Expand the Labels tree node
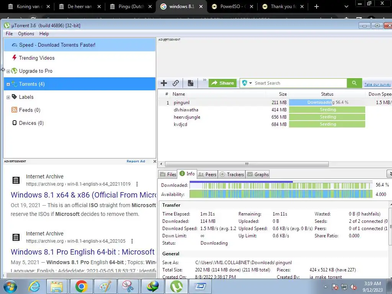This screenshot has width=392, height=294. [x=8, y=97]
